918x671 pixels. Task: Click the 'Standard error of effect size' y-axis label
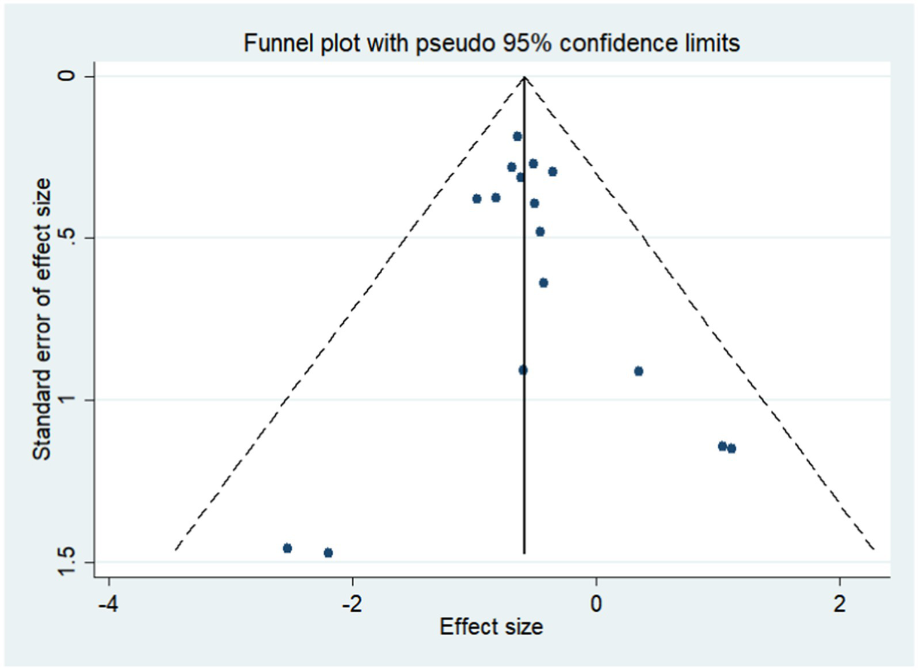pyautogui.click(x=42, y=319)
